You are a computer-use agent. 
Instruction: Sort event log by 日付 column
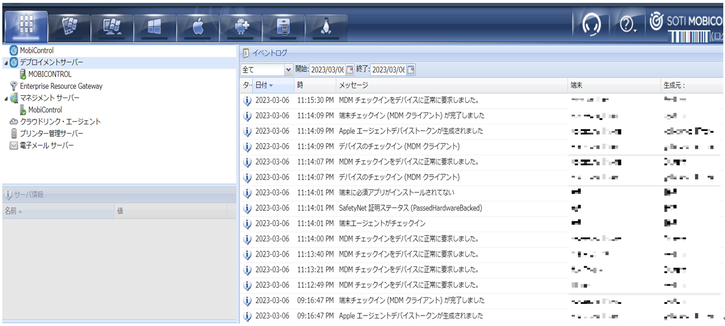273,85
